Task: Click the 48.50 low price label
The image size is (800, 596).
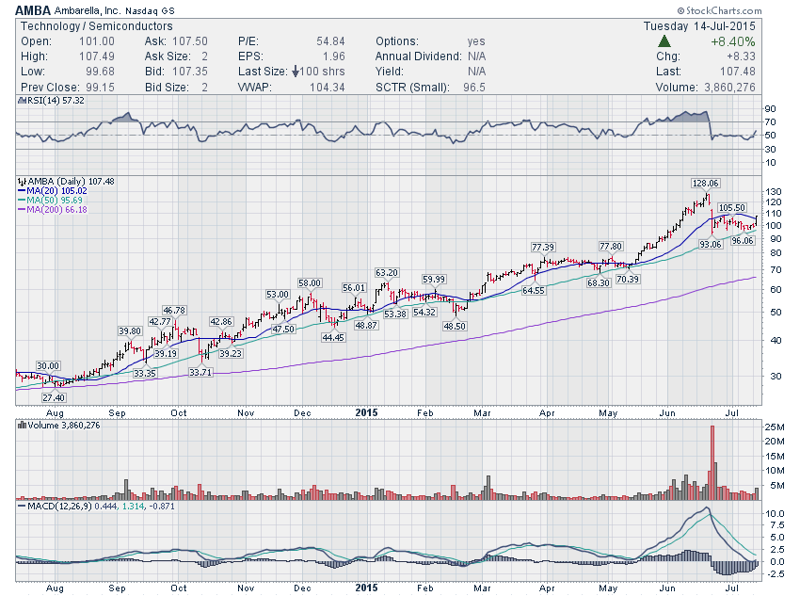Action: [x=454, y=326]
